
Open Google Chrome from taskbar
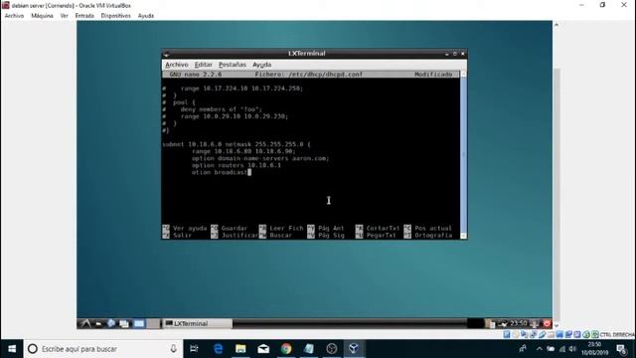point(286,349)
